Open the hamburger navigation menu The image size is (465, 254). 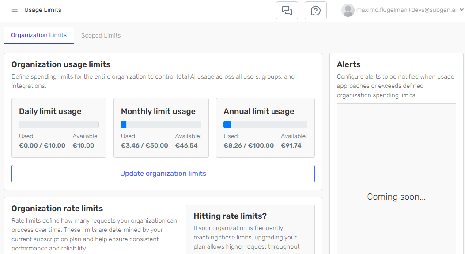tap(15, 10)
